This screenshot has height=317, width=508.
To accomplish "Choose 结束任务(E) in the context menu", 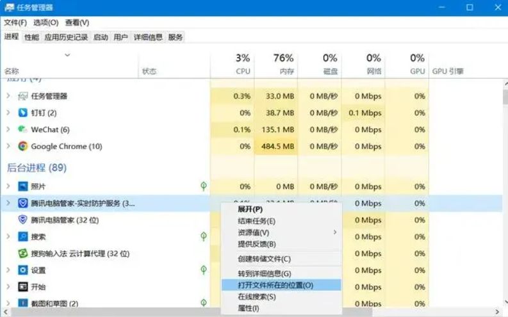I will [x=281, y=221].
